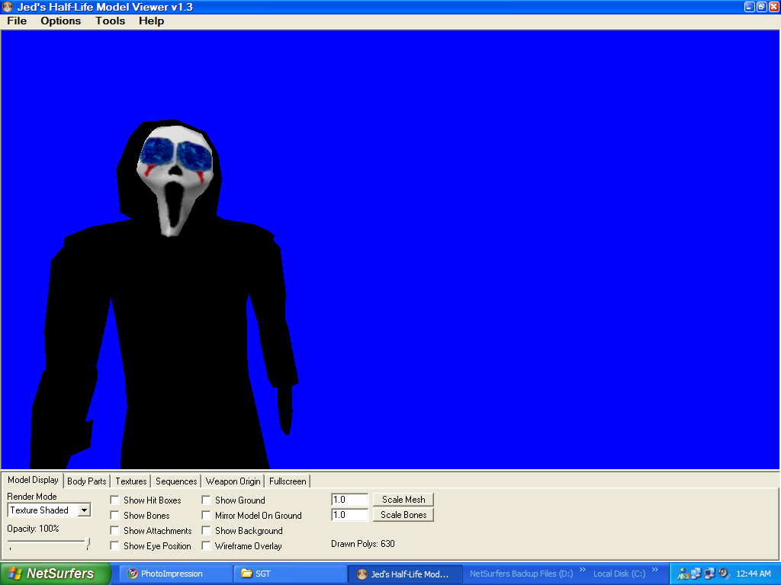The width and height of the screenshot is (781, 585).
Task: Switch to the Textures tab
Action: (x=131, y=481)
